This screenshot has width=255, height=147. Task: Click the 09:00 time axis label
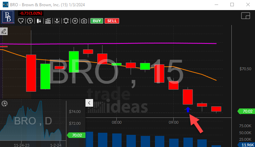(173, 122)
